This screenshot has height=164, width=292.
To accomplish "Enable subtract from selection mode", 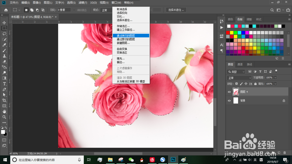I will click(x=37, y=10).
